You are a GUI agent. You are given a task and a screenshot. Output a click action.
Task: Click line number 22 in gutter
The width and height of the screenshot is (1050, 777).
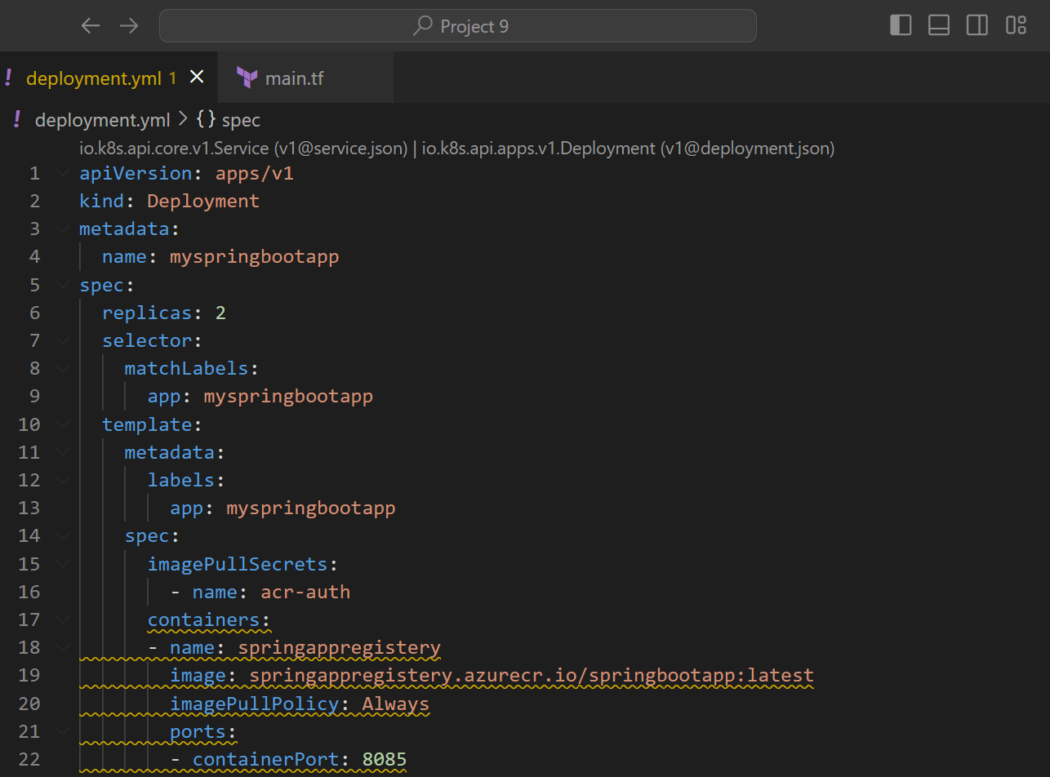(29, 759)
